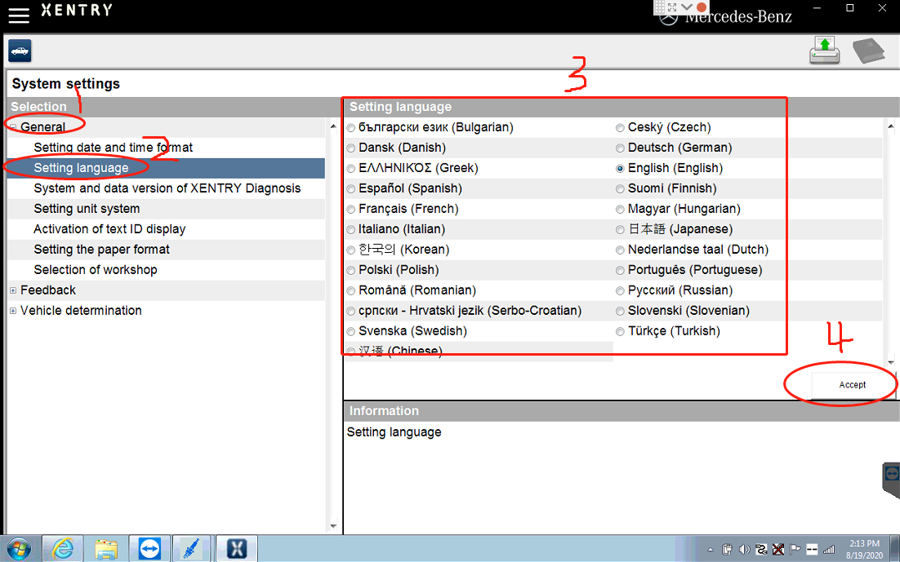900x562 pixels.
Task: Click the taskbar clock and date
Action: pos(864,550)
